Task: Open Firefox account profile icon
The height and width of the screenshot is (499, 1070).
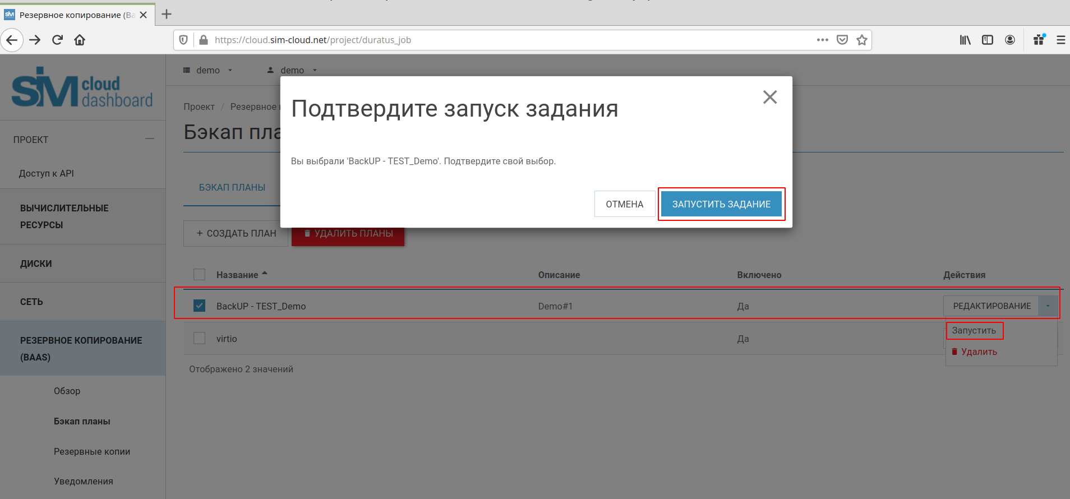Action: (1010, 40)
